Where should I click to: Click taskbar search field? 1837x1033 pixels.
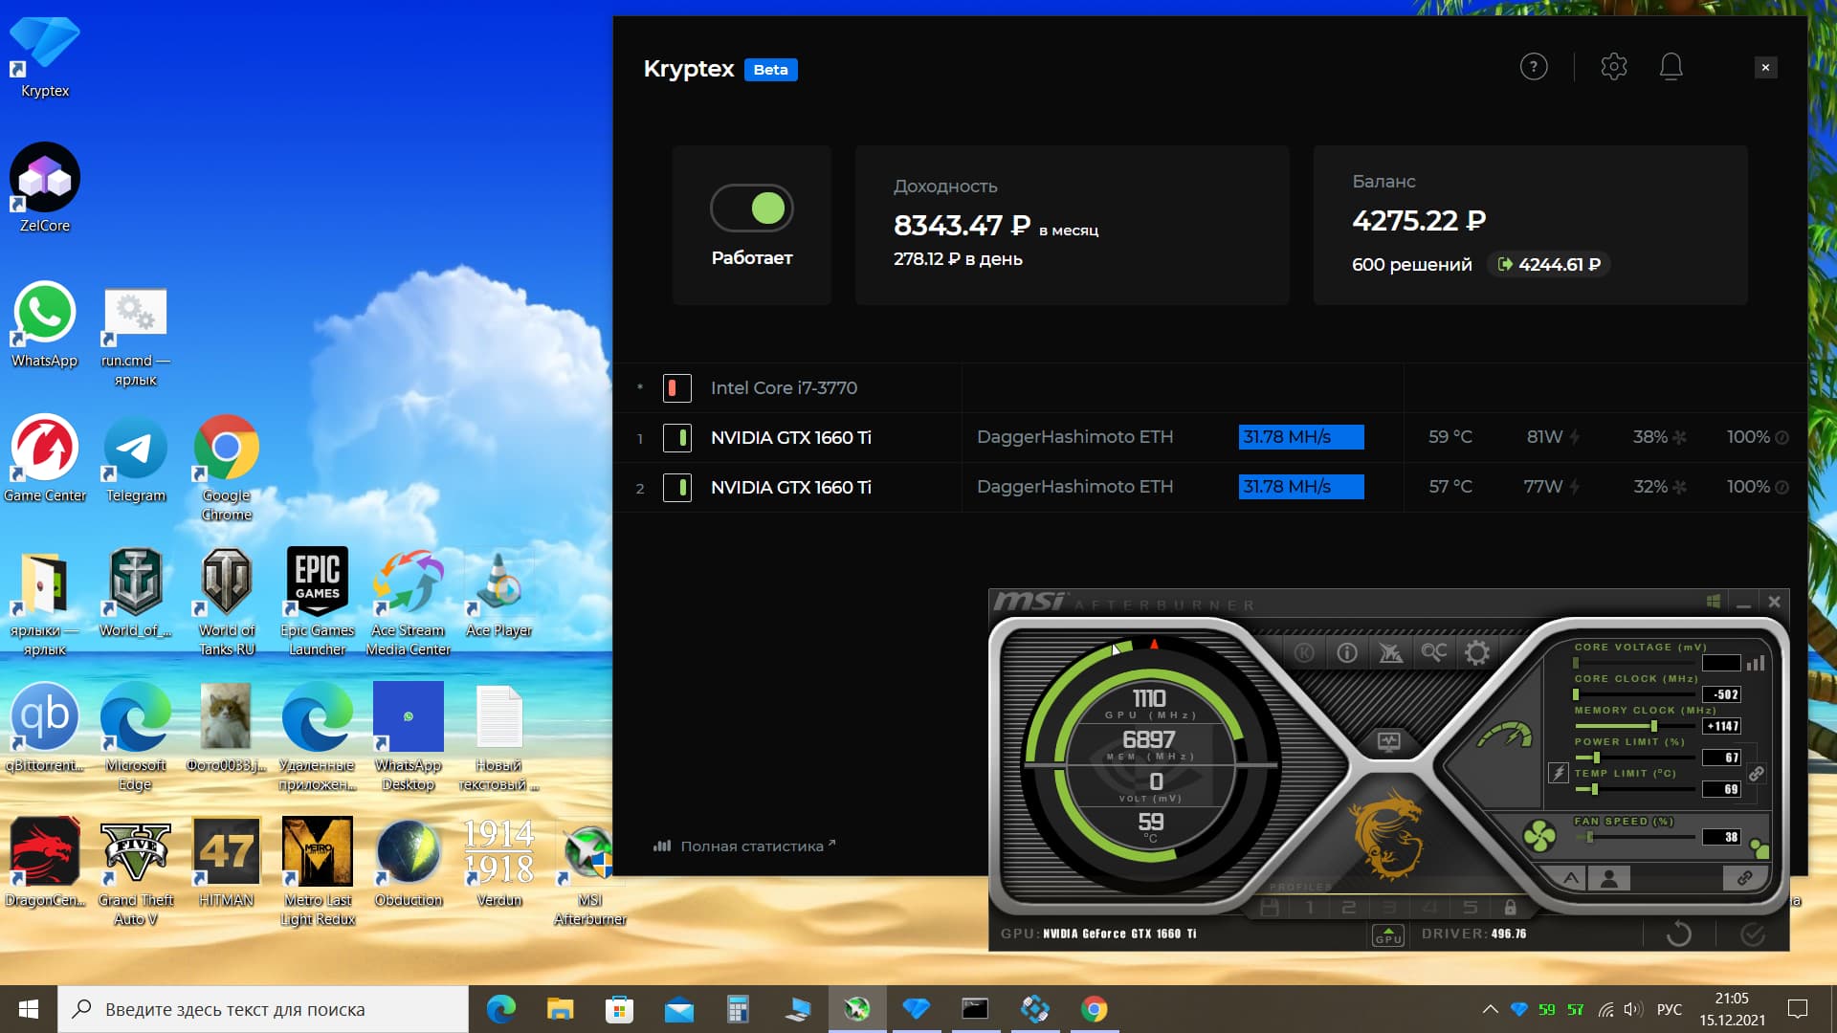pos(263,1009)
